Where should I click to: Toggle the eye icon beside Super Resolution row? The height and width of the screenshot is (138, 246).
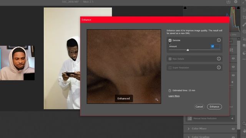pos(233,67)
